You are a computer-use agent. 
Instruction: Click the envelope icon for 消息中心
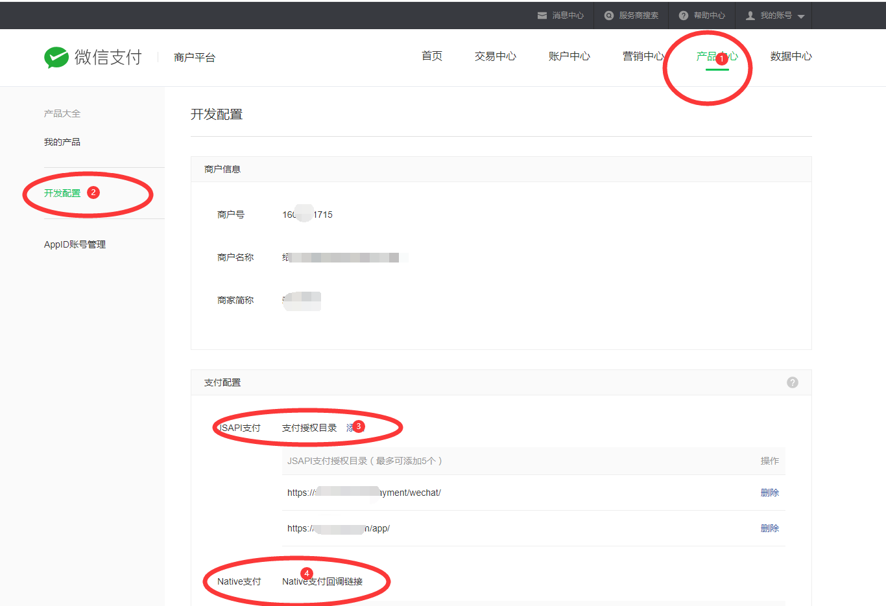point(542,16)
